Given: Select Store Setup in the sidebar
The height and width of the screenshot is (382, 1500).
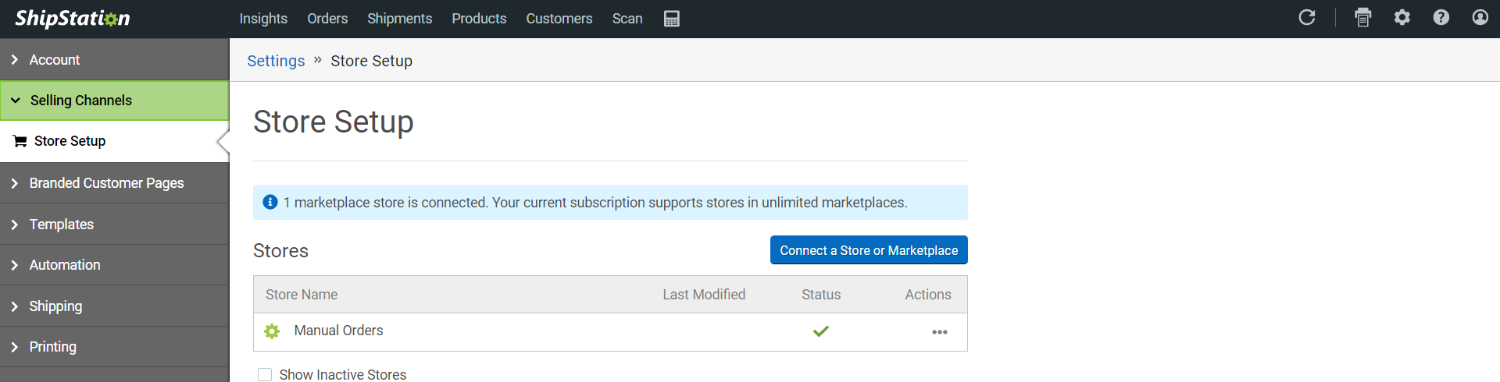Looking at the screenshot, I should tap(70, 141).
